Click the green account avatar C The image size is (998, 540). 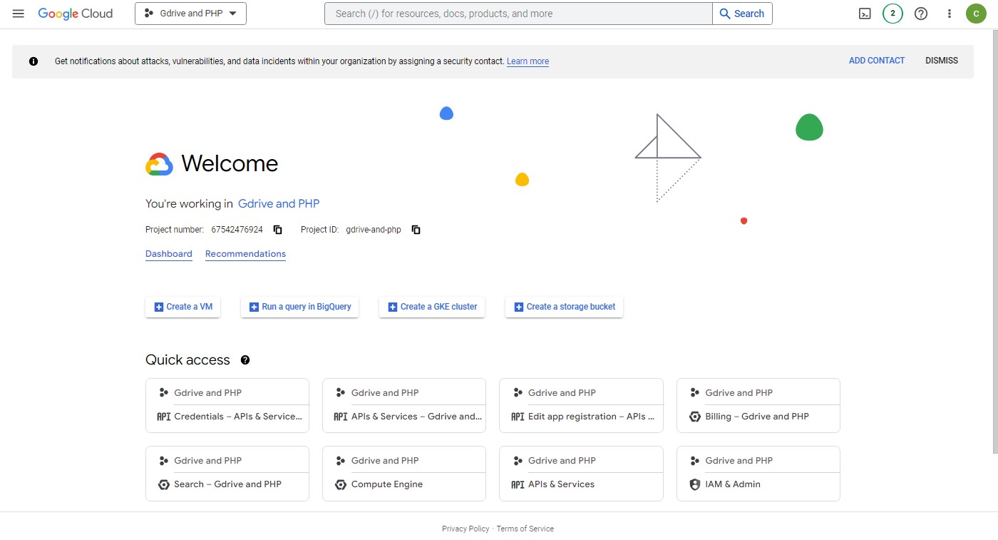click(976, 14)
